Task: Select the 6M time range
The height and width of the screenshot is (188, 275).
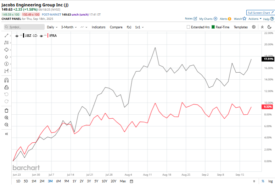Action: (x=58, y=181)
